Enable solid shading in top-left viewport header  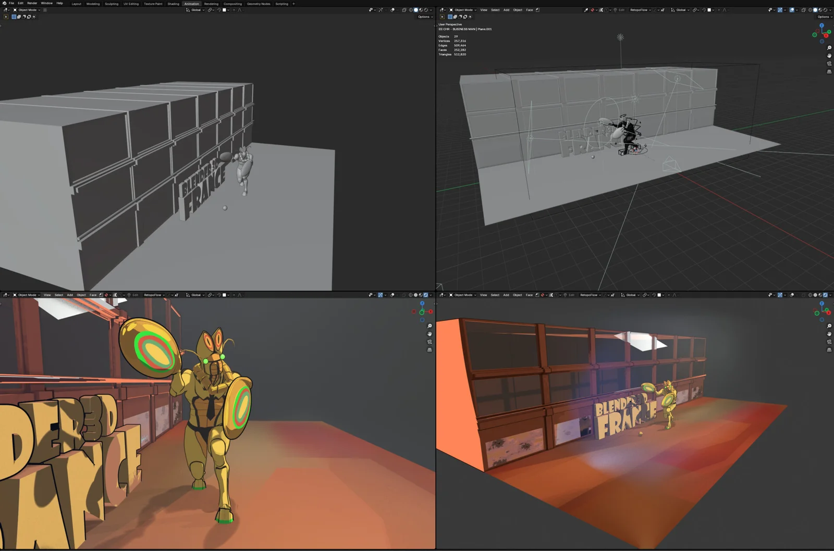[416, 10]
